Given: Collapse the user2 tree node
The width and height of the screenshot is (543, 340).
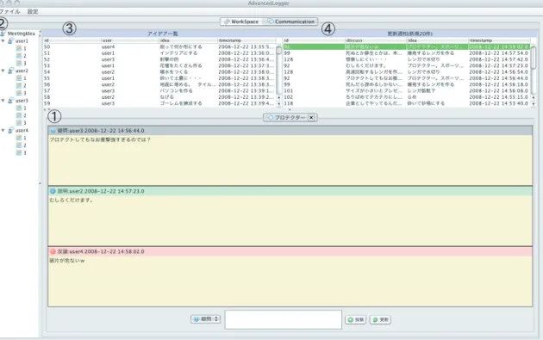Looking at the screenshot, I should point(3,71).
